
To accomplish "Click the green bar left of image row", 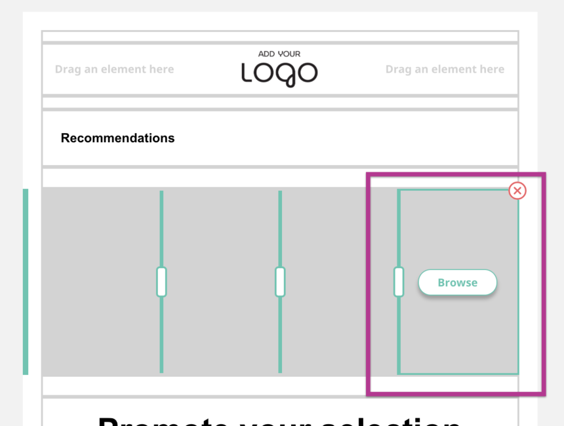I will point(26,282).
